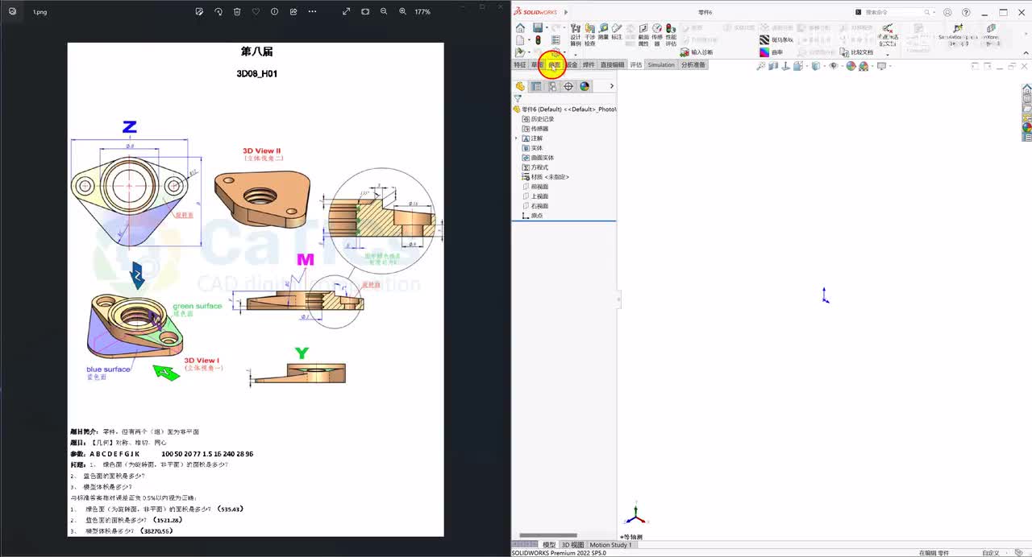This screenshot has width=1032, height=557.
Task: Click the 177% zoom level value
Action: pyautogui.click(x=422, y=12)
